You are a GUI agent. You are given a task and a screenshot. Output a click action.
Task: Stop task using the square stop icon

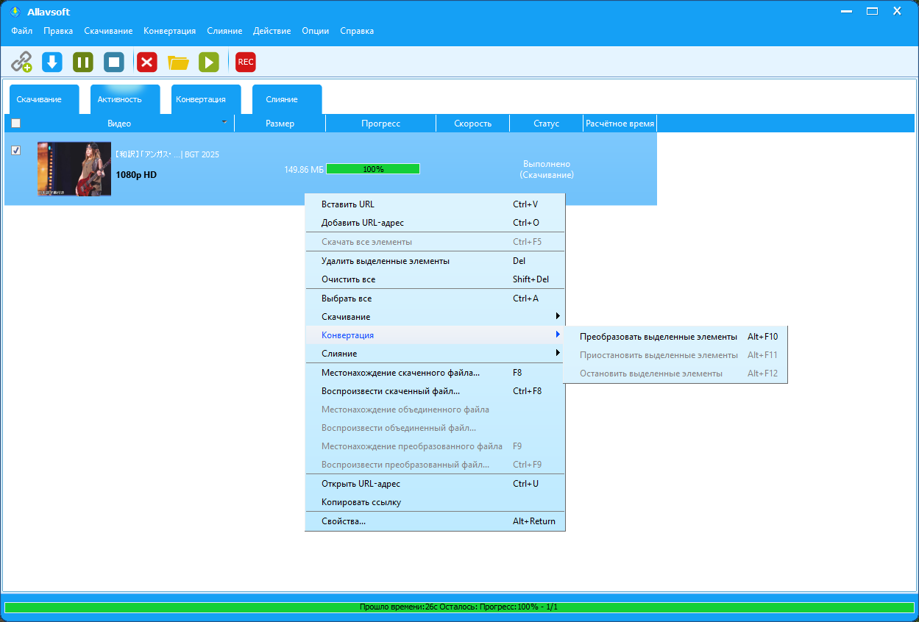tap(114, 62)
